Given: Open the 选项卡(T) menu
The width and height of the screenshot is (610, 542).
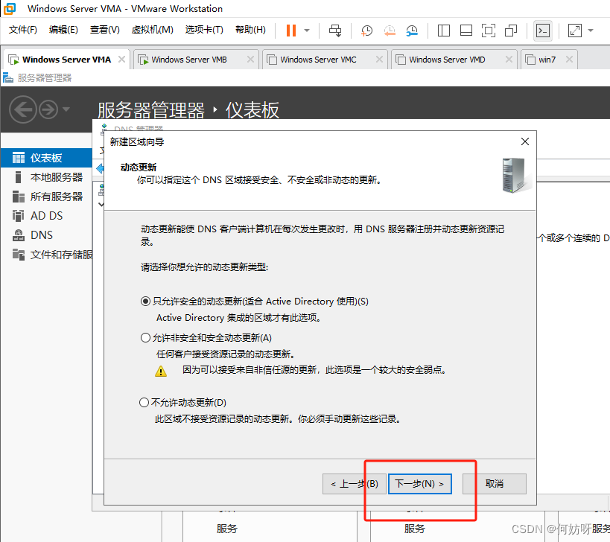Looking at the screenshot, I should 204,30.
